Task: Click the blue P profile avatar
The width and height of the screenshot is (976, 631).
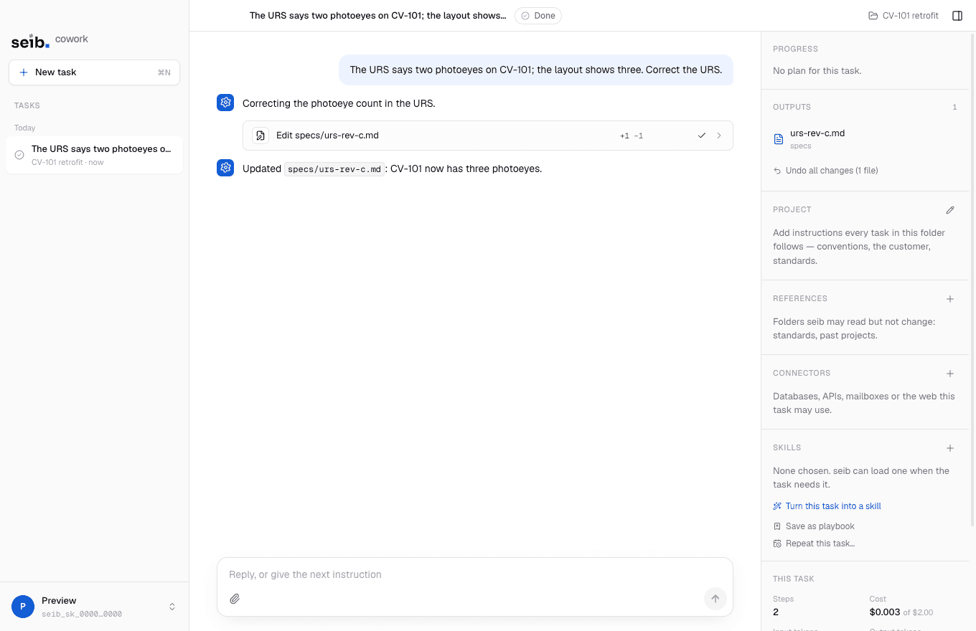Action: click(x=23, y=607)
